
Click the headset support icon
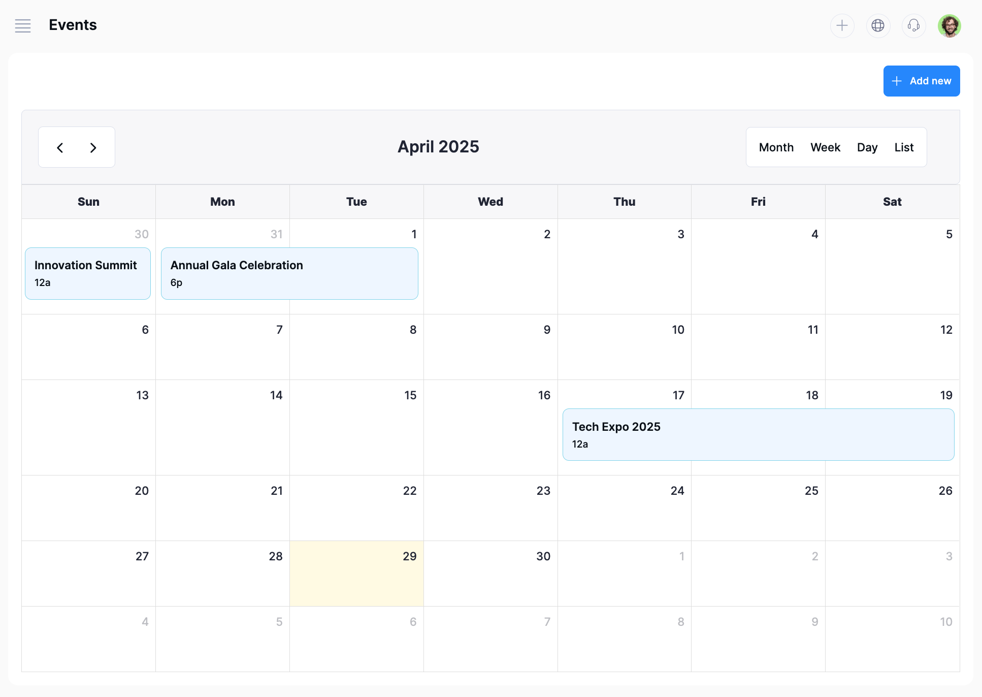click(x=913, y=25)
